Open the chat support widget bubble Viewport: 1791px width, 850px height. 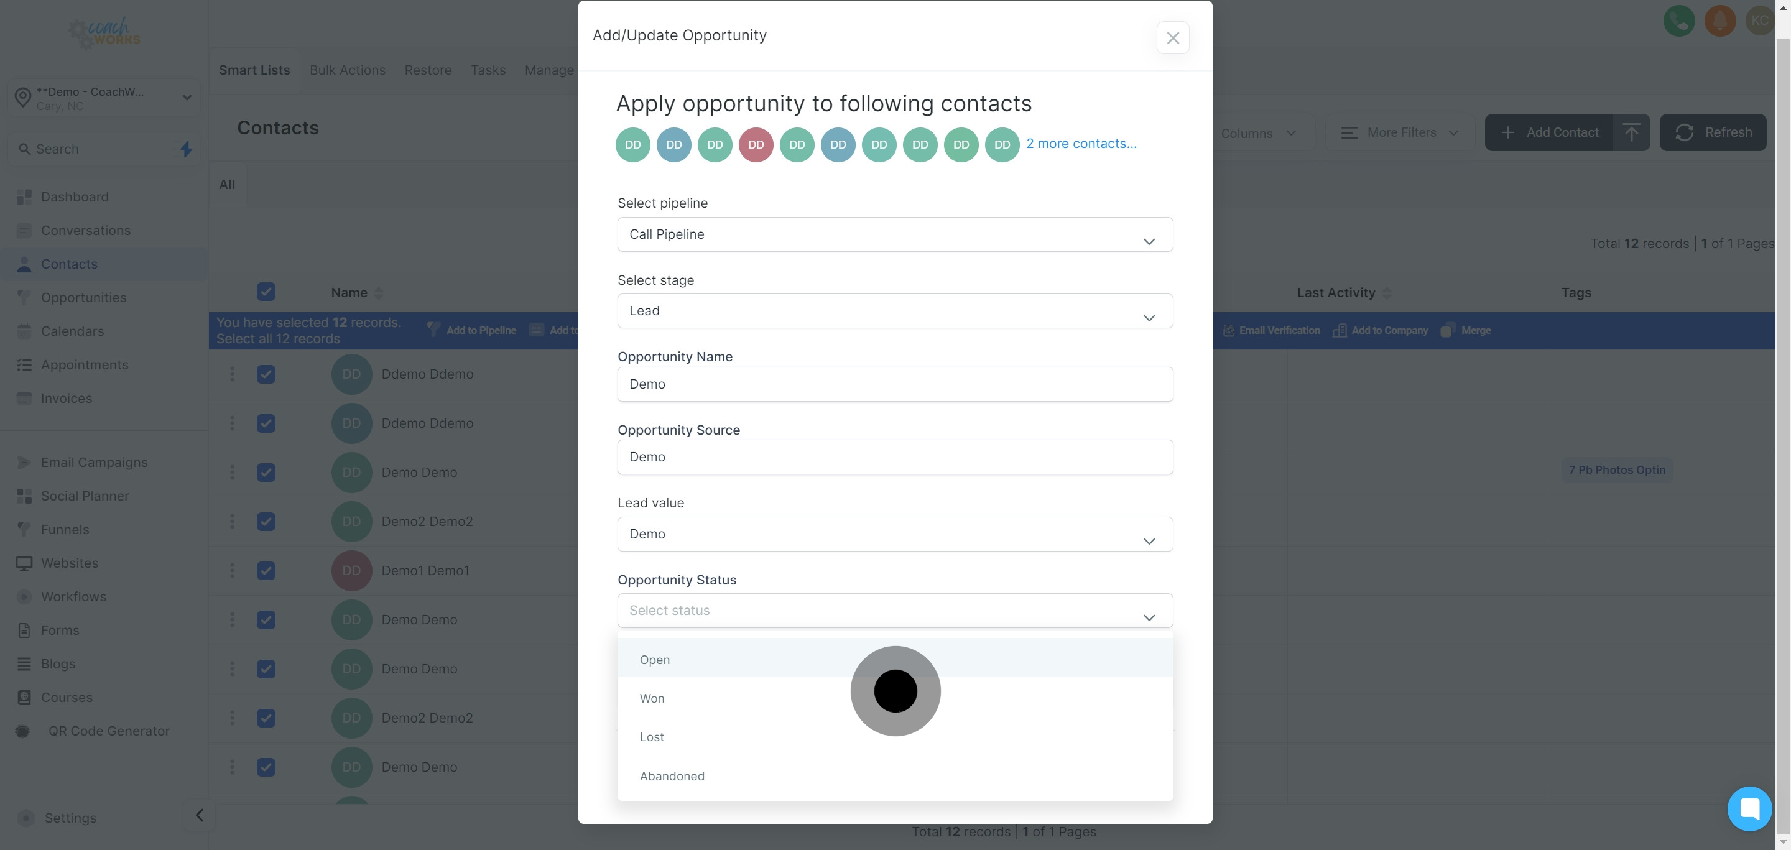tap(1749, 808)
